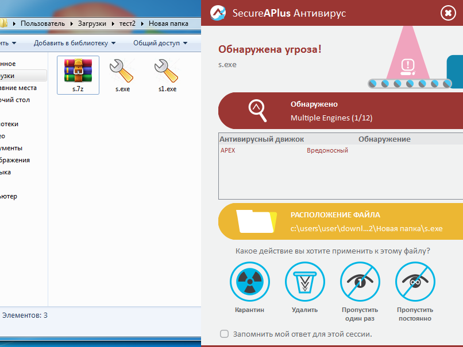Expand the arrow after 'Загрузки' breadcrumb
Viewport: 463px width, 347px height.
point(113,24)
